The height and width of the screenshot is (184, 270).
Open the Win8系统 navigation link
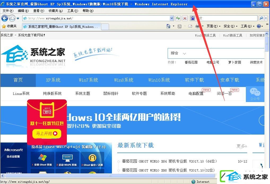pyautogui.click(x=124, y=80)
